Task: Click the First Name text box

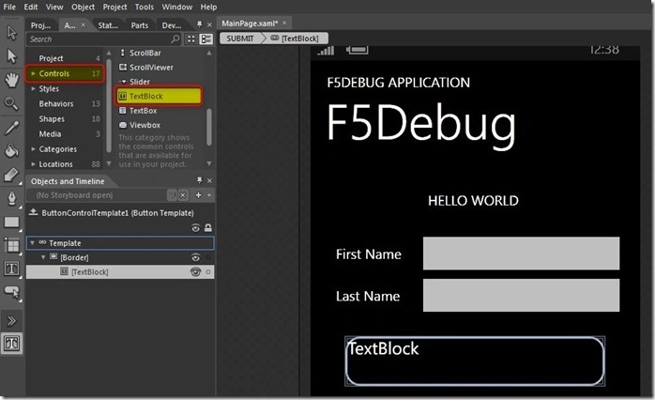Action: pyautogui.click(x=521, y=253)
